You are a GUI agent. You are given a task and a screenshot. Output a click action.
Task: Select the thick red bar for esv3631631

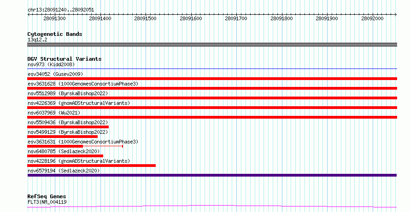[55, 146]
